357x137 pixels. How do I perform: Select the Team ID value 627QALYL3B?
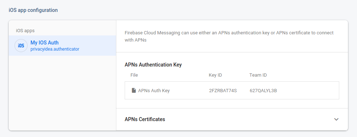tap(263, 91)
